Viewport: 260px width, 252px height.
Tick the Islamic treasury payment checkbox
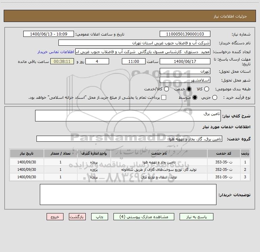click(x=164, y=97)
